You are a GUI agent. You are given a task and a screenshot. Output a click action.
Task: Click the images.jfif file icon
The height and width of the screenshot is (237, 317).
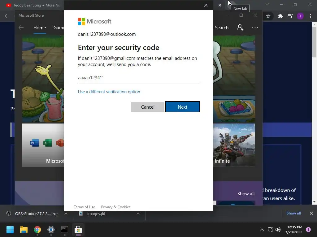click(x=81, y=213)
